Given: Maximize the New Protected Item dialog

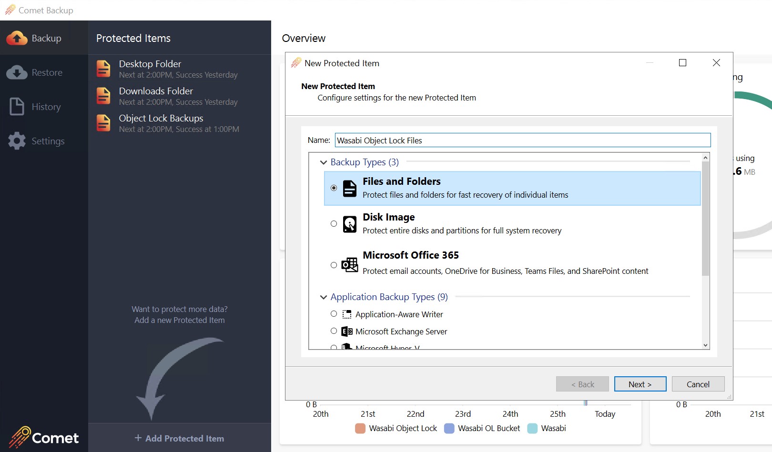Looking at the screenshot, I should (682, 63).
